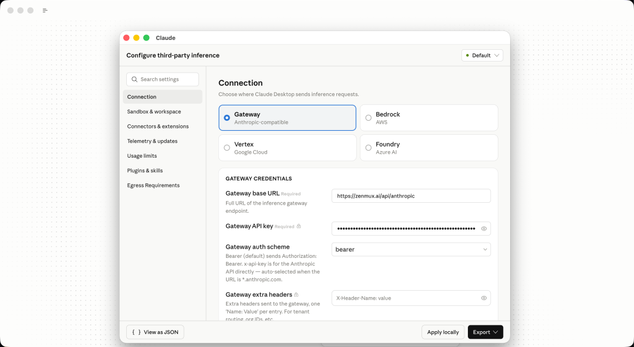Go to Sandbox & workspace settings

pyautogui.click(x=163, y=111)
